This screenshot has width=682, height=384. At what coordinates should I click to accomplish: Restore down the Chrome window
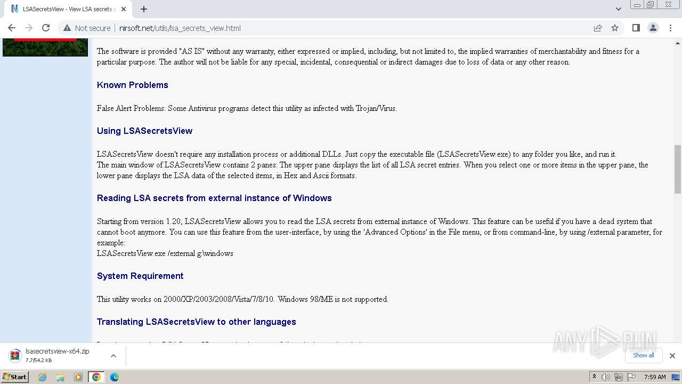click(x=651, y=5)
